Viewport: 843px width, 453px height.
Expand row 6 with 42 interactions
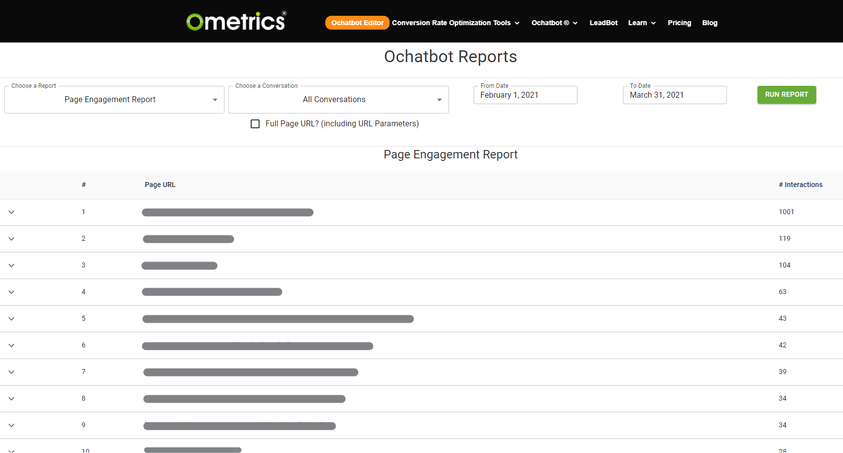(x=11, y=345)
